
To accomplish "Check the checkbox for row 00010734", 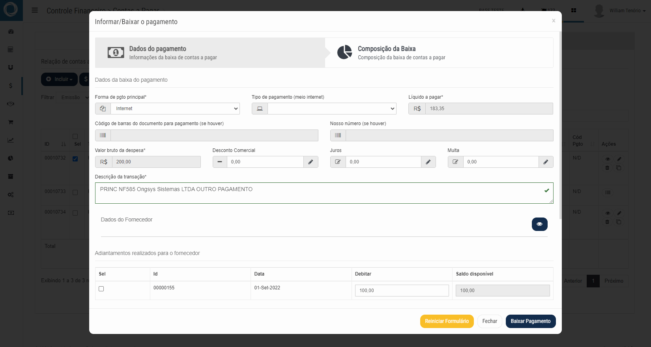I will coord(75,213).
